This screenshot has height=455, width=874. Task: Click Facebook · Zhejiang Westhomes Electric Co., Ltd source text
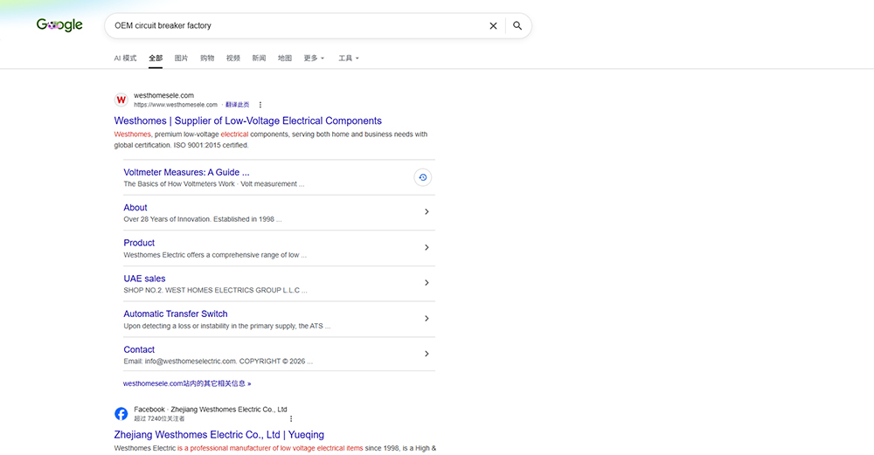click(210, 410)
